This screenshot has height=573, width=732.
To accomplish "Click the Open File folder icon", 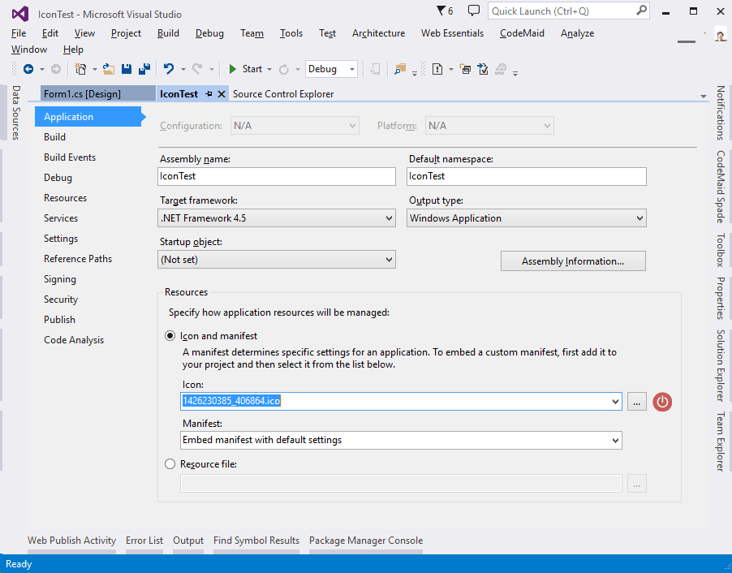I will pos(108,70).
